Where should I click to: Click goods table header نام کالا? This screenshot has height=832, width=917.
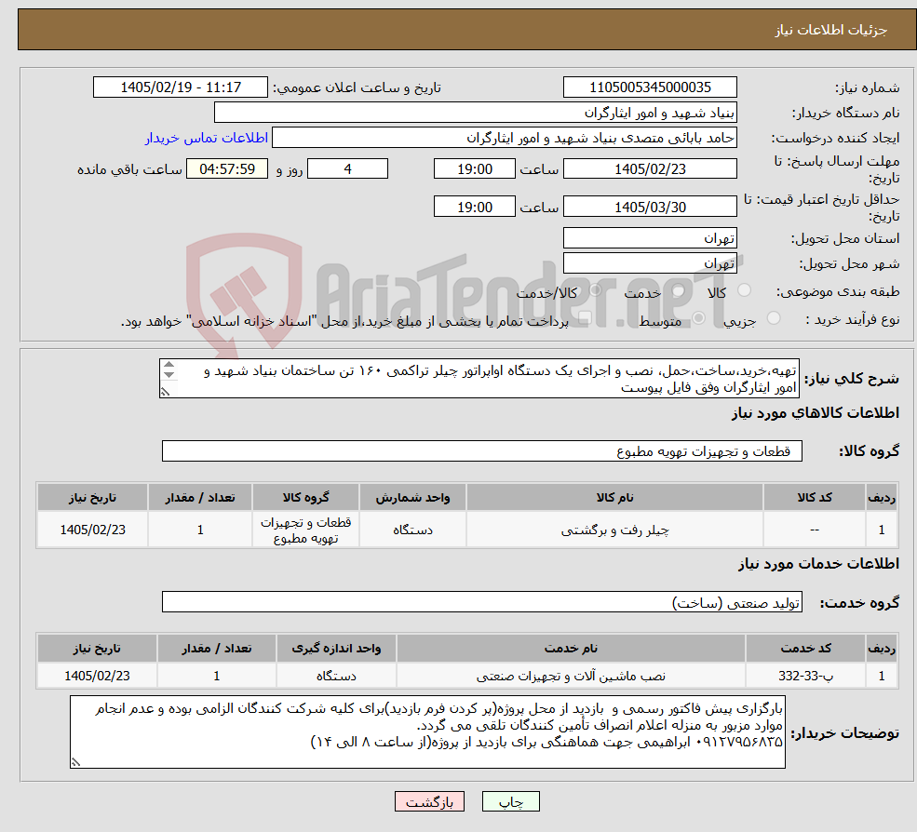pyautogui.click(x=614, y=497)
